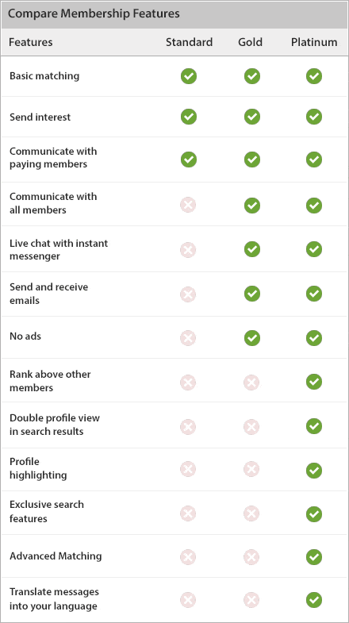
Task: Select the Platinum column header
Action: pos(314,42)
